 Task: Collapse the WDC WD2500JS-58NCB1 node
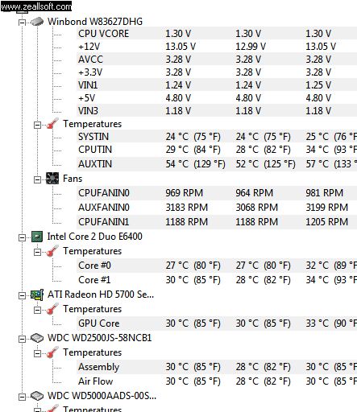tap(22, 339)
